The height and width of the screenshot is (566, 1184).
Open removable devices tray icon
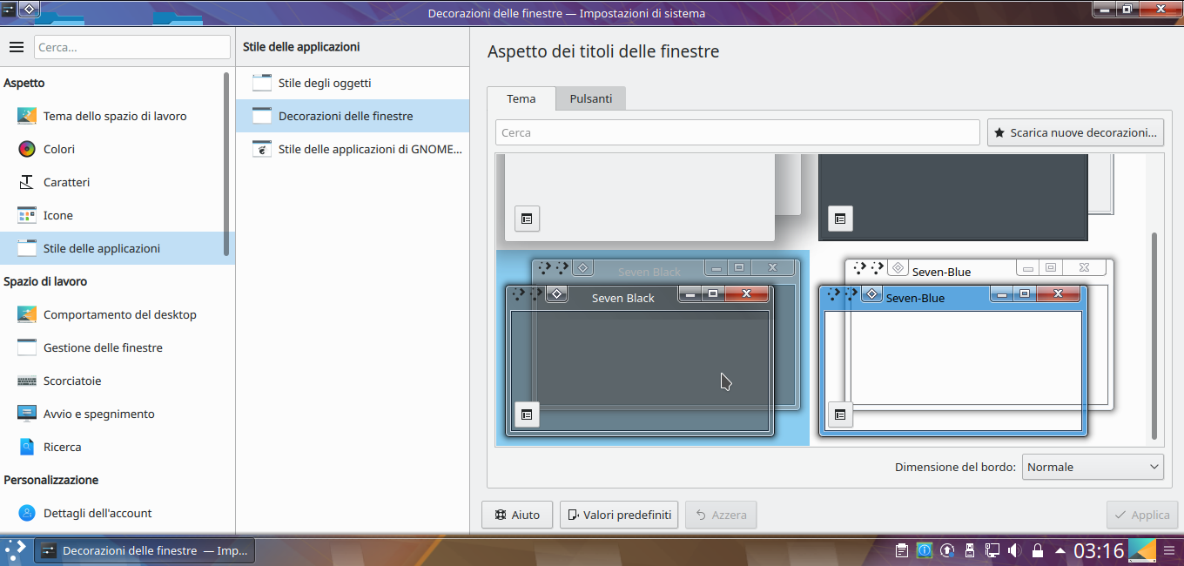pyautogui.click(x=970, y=550)
